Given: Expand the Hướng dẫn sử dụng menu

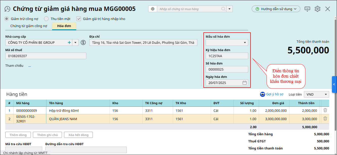Looking at the screenshot, I should 276,9.
